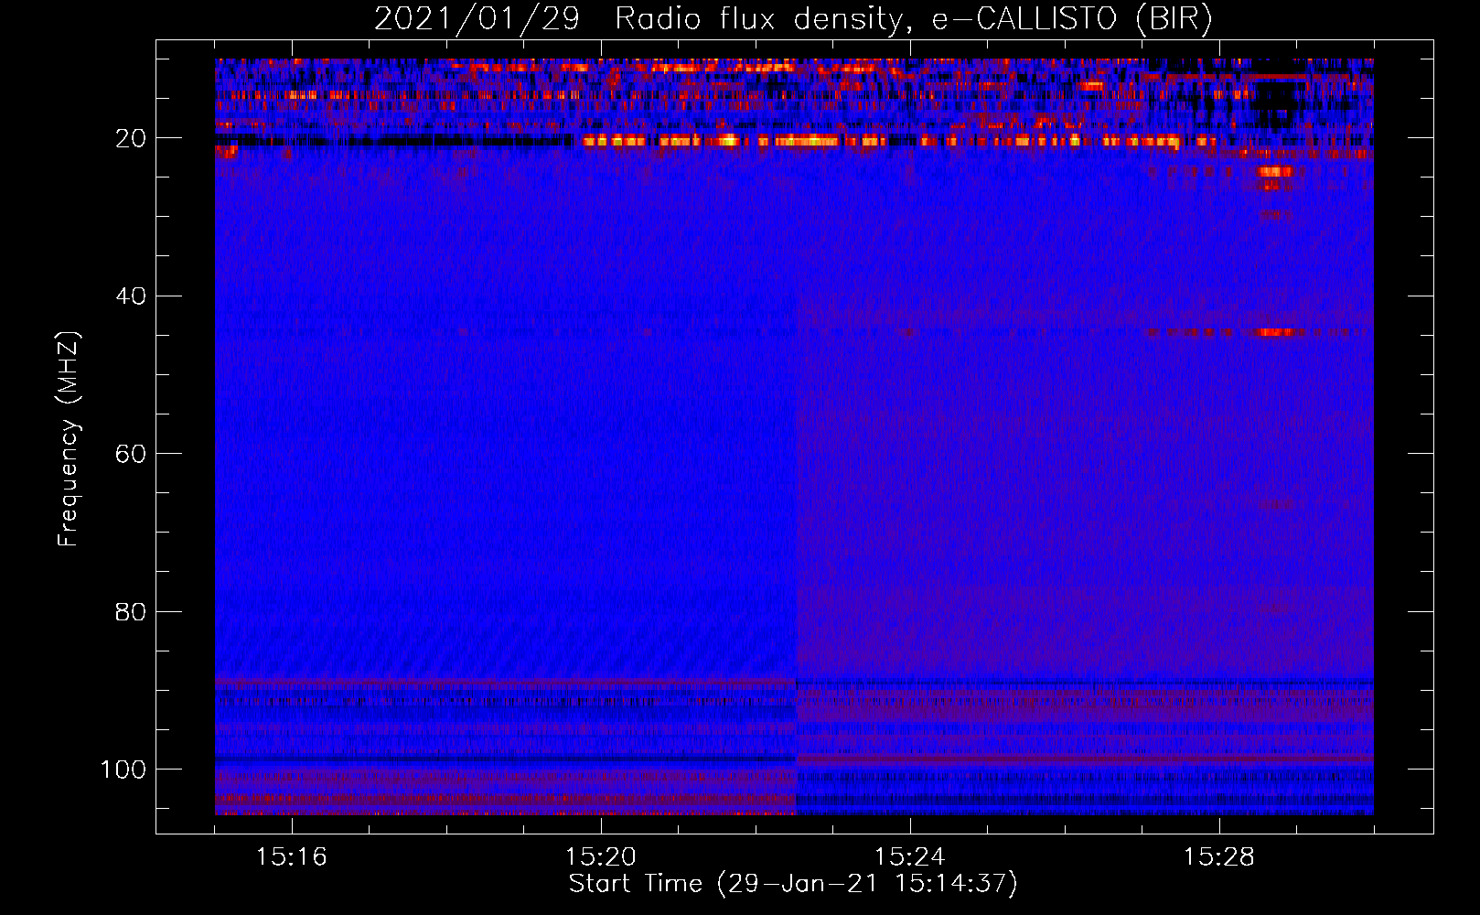
Task: Click the "Start Time (29-Jan-21 15:14:37)" axis label
Action: point(793,884)
